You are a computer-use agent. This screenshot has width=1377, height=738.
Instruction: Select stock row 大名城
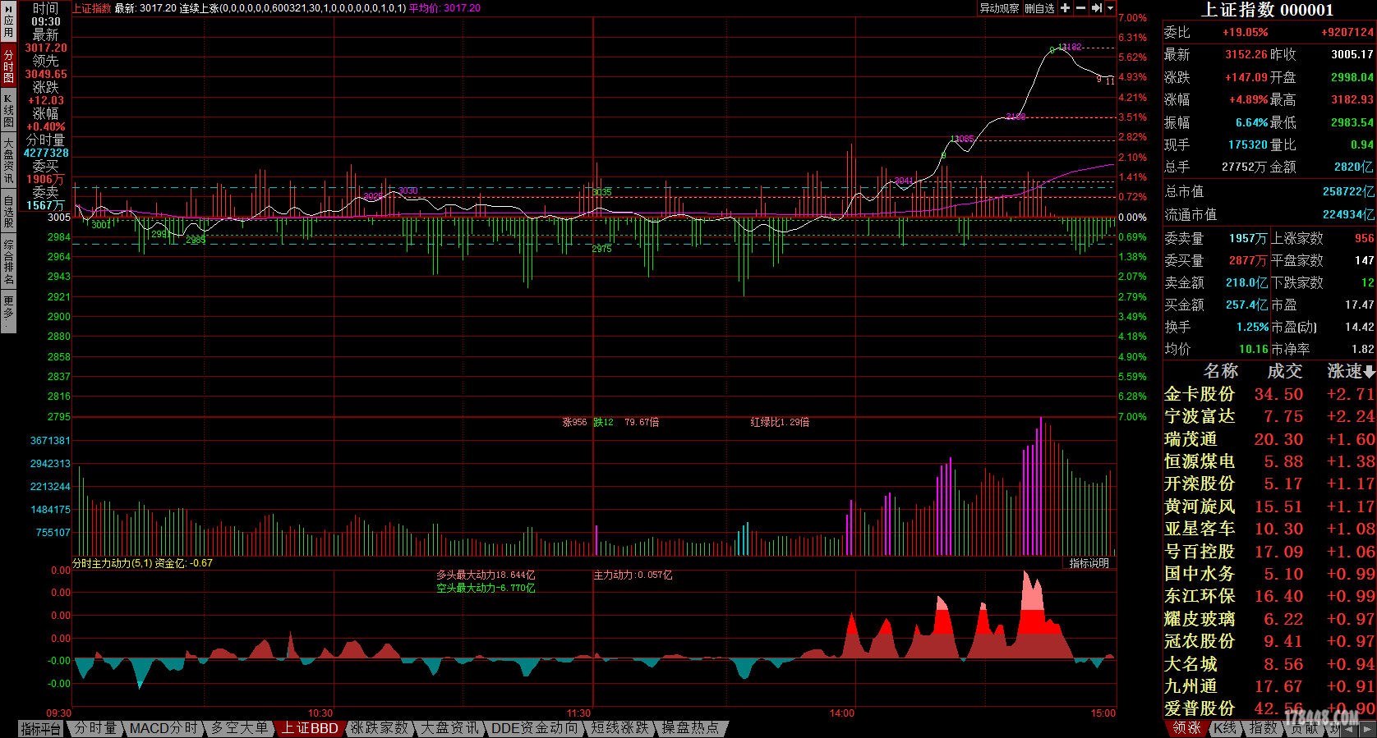point(1269,663)
